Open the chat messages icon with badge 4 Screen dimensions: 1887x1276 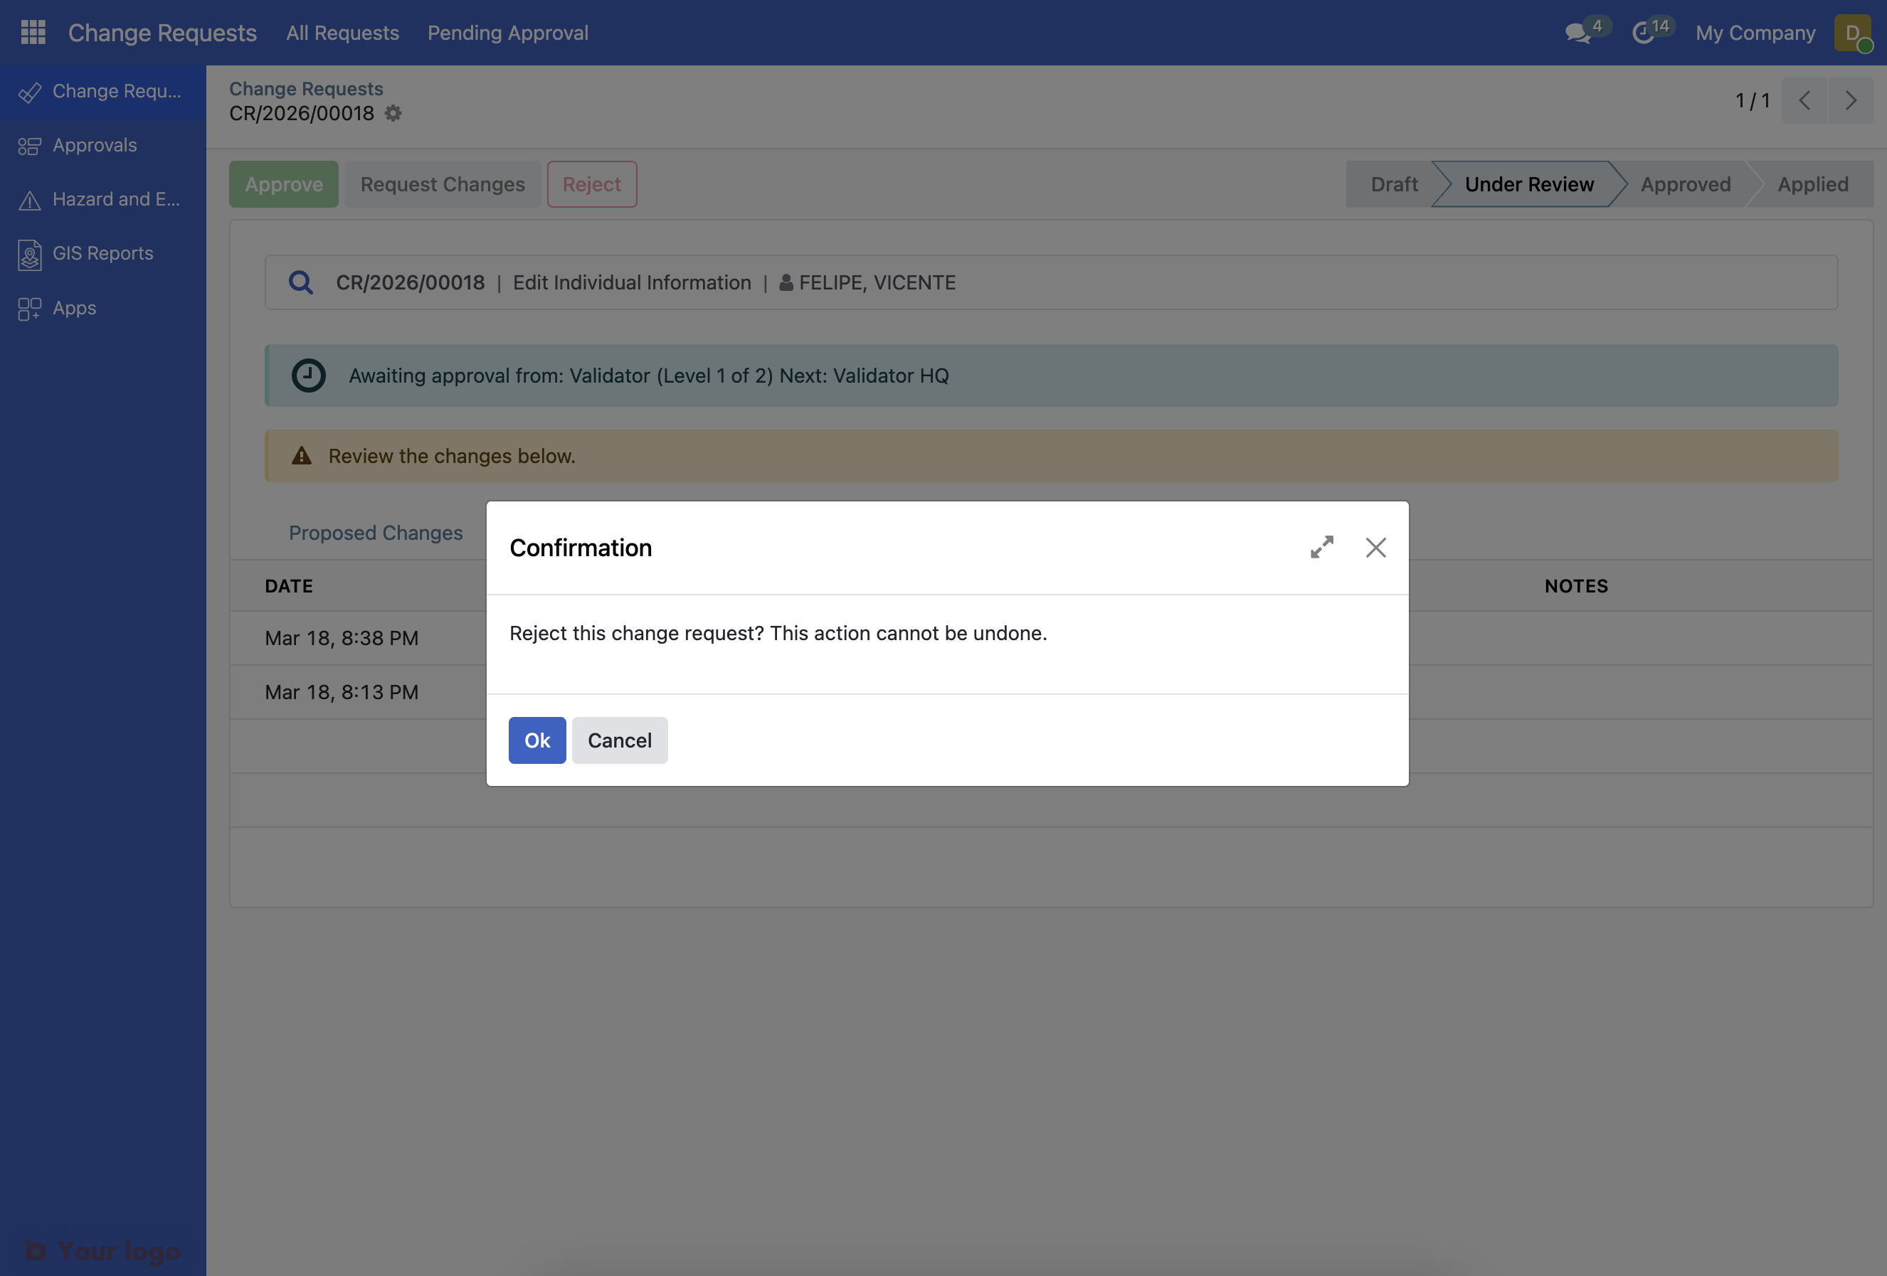tap(1578, 33)
